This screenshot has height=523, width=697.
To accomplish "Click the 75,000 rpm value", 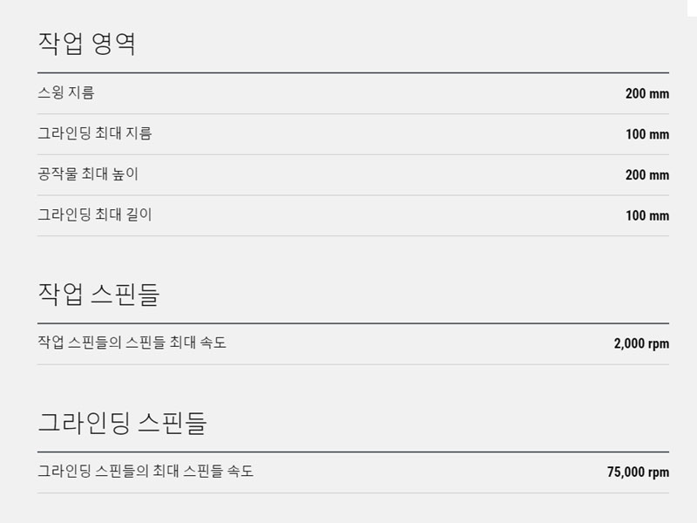I will (638, 472).
